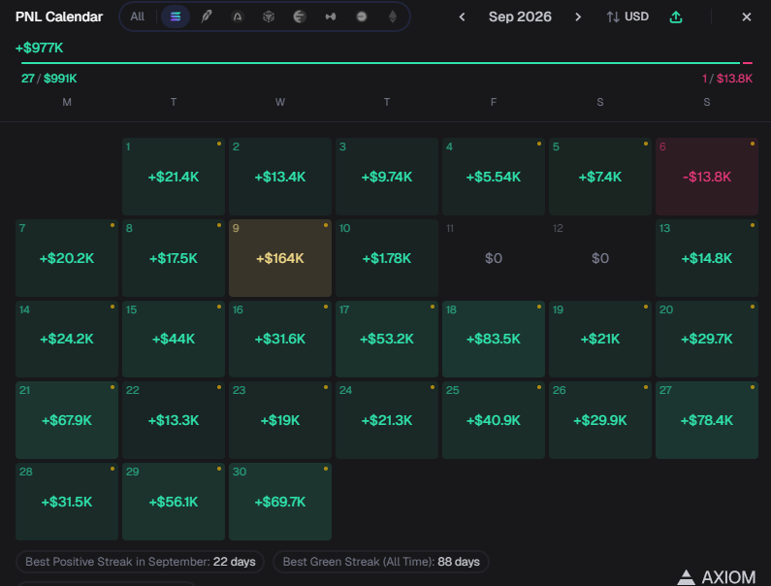Open day 19 with +$21K
Viewport: 771px width, 586px height.
(600, 339)
